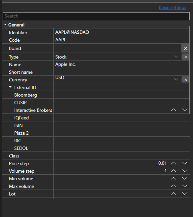
Task: Click the empty RIC field
Action: [x=122, y=141]
